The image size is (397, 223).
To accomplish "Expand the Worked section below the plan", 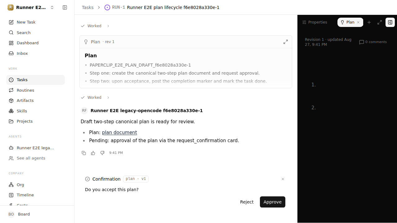I will [x=95, y=98].
